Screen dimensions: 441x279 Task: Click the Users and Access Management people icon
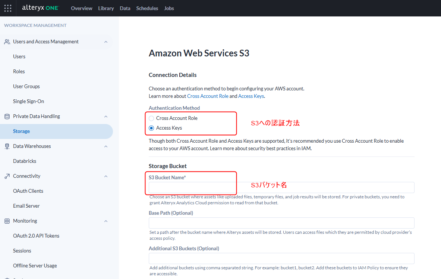[x=7, y=42]
